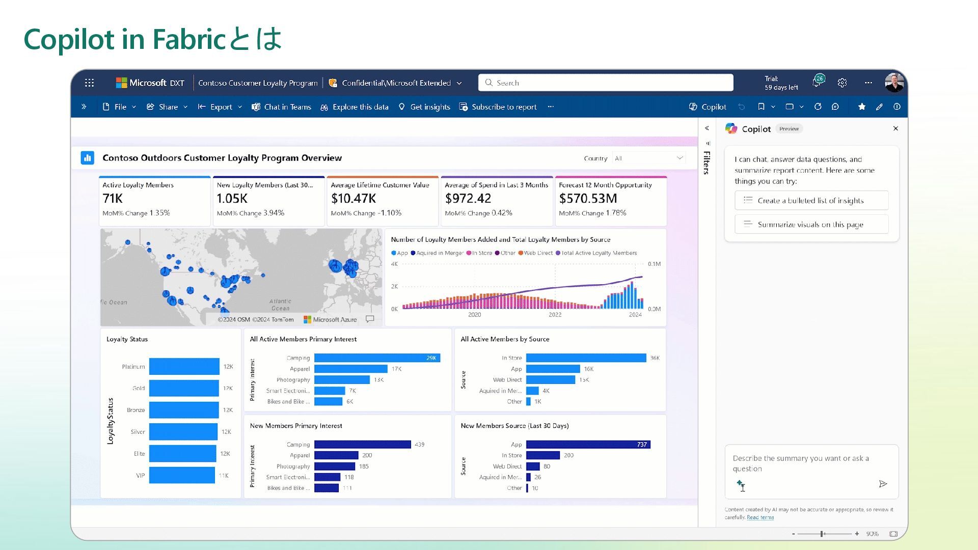Viewport: 978px width, 550px height.
Task: Toggle the Copilot pane button
Action: coord(708,106)
